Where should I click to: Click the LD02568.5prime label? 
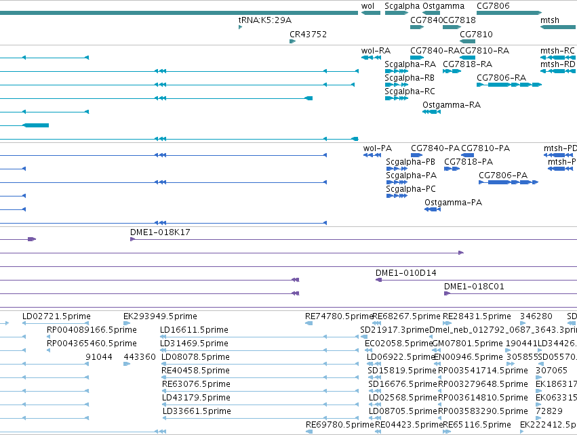[x=403, y=398]
